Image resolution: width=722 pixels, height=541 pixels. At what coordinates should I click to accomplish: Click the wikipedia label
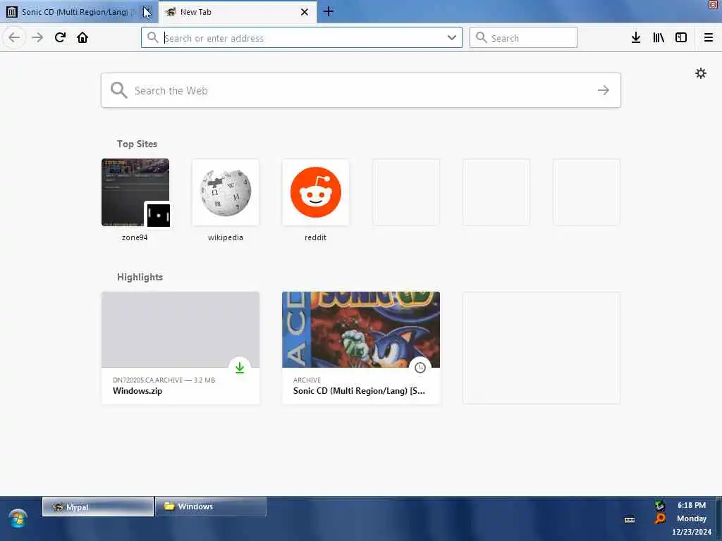tap(225, 237)
